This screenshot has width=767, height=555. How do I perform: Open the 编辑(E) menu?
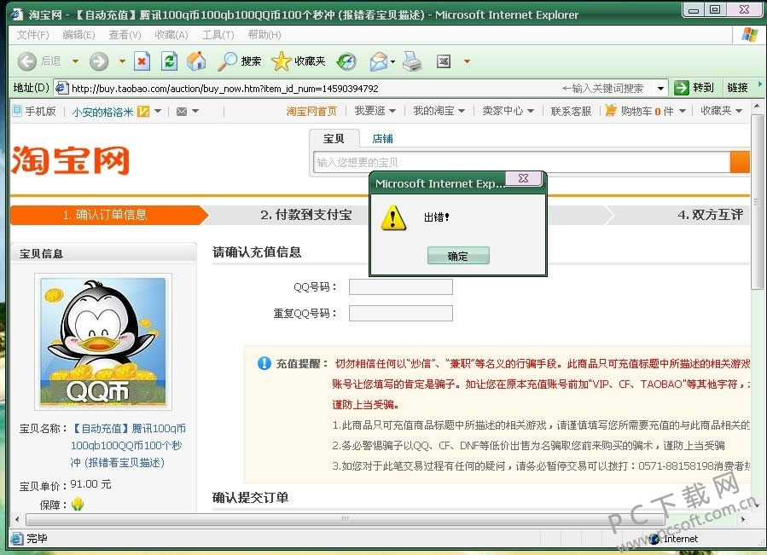click(x=78, y=35)
